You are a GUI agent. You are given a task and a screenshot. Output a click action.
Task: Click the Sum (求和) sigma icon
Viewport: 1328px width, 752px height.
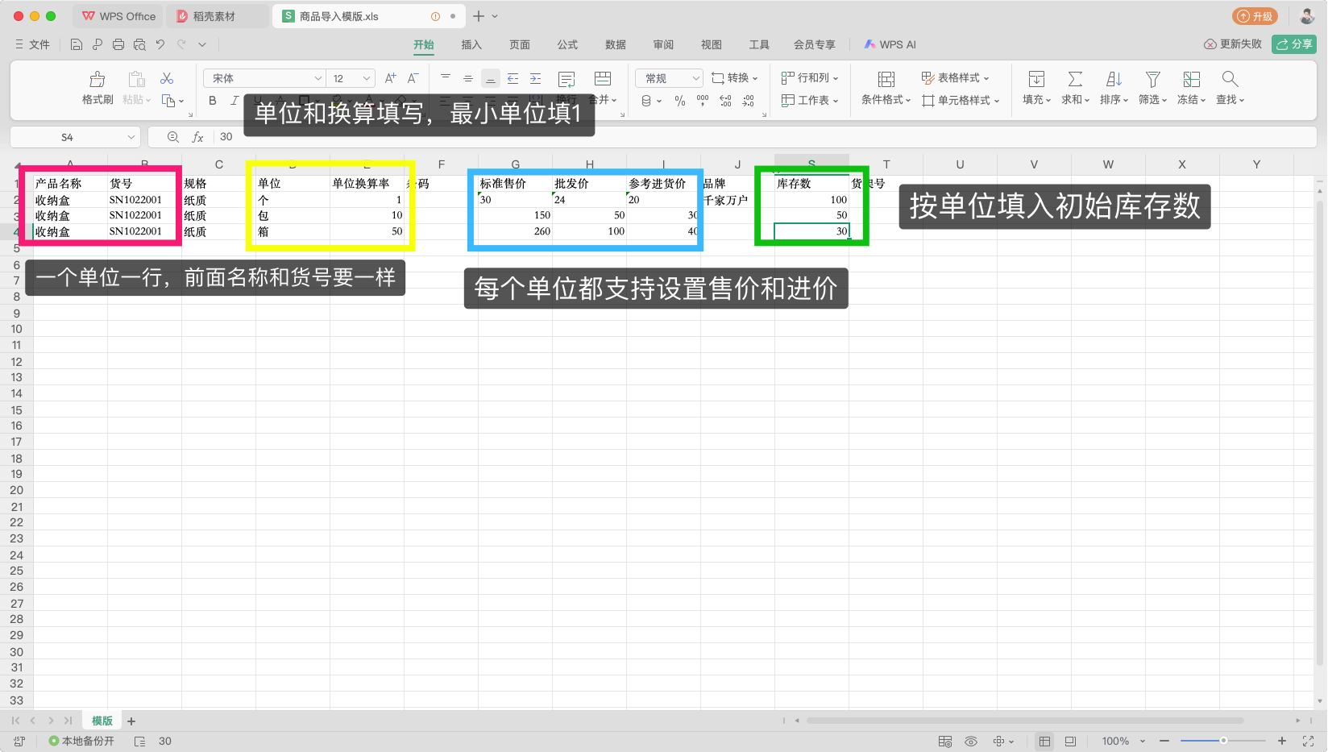[1074, 79]
